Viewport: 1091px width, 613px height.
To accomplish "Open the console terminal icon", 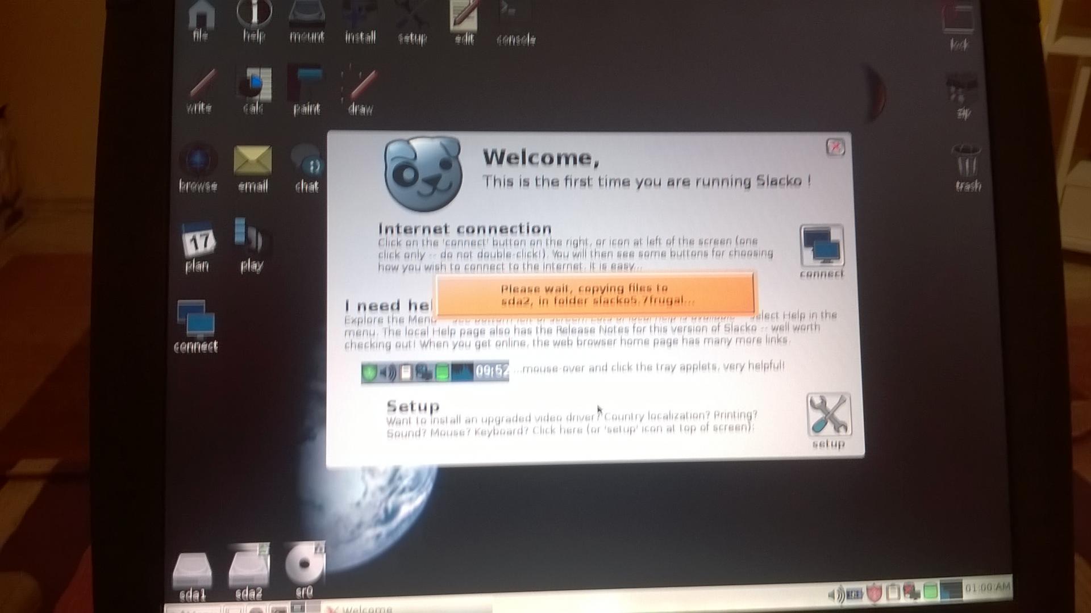I will 515,24.
